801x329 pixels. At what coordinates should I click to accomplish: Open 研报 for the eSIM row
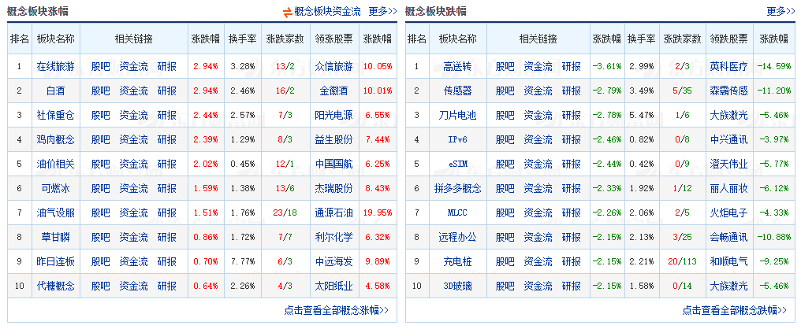(571, 164)
